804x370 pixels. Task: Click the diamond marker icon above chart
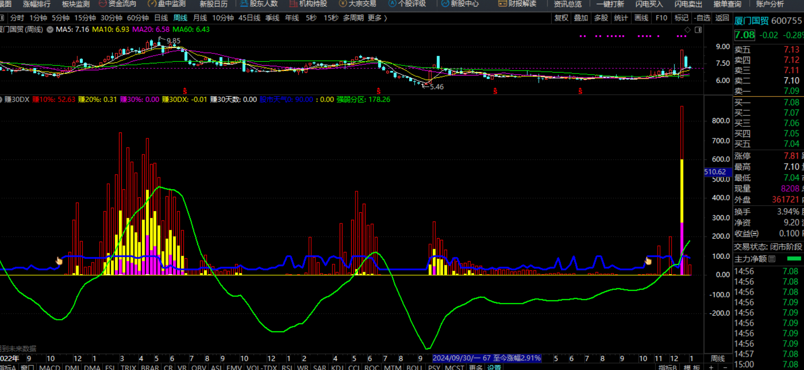click(688, 30)
